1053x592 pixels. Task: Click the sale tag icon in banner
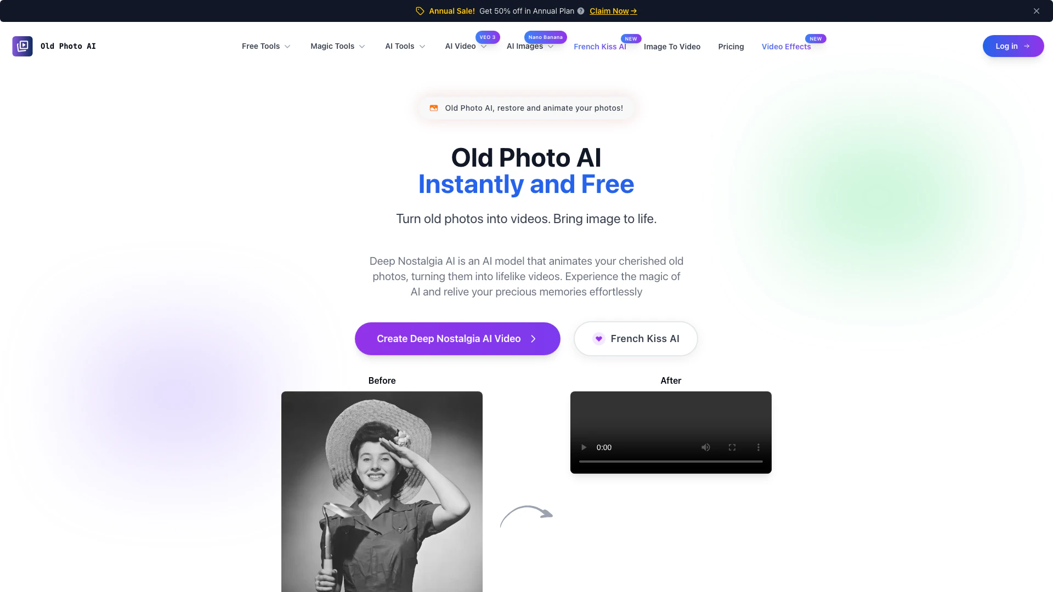420,11
